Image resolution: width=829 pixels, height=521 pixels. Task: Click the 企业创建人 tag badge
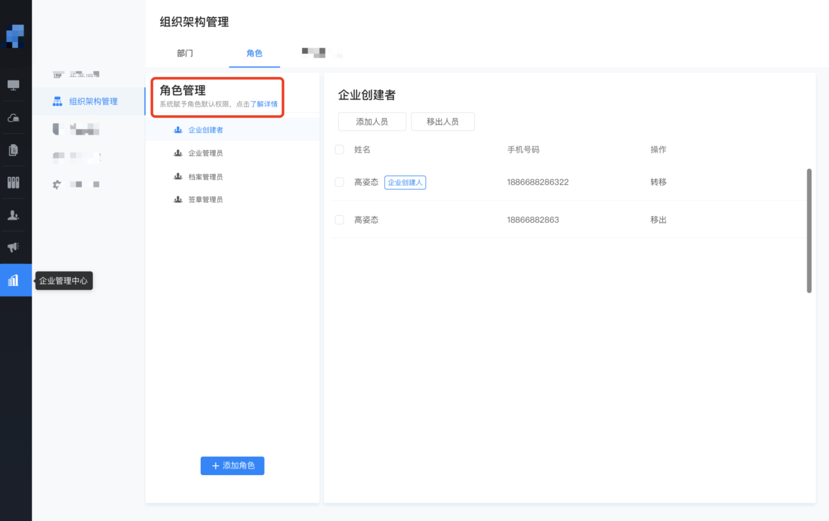pos(405,183)
